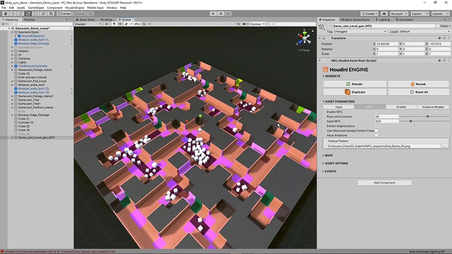Switch to the Lighting tab
The image size is (452, 254).
pos(383,20)
